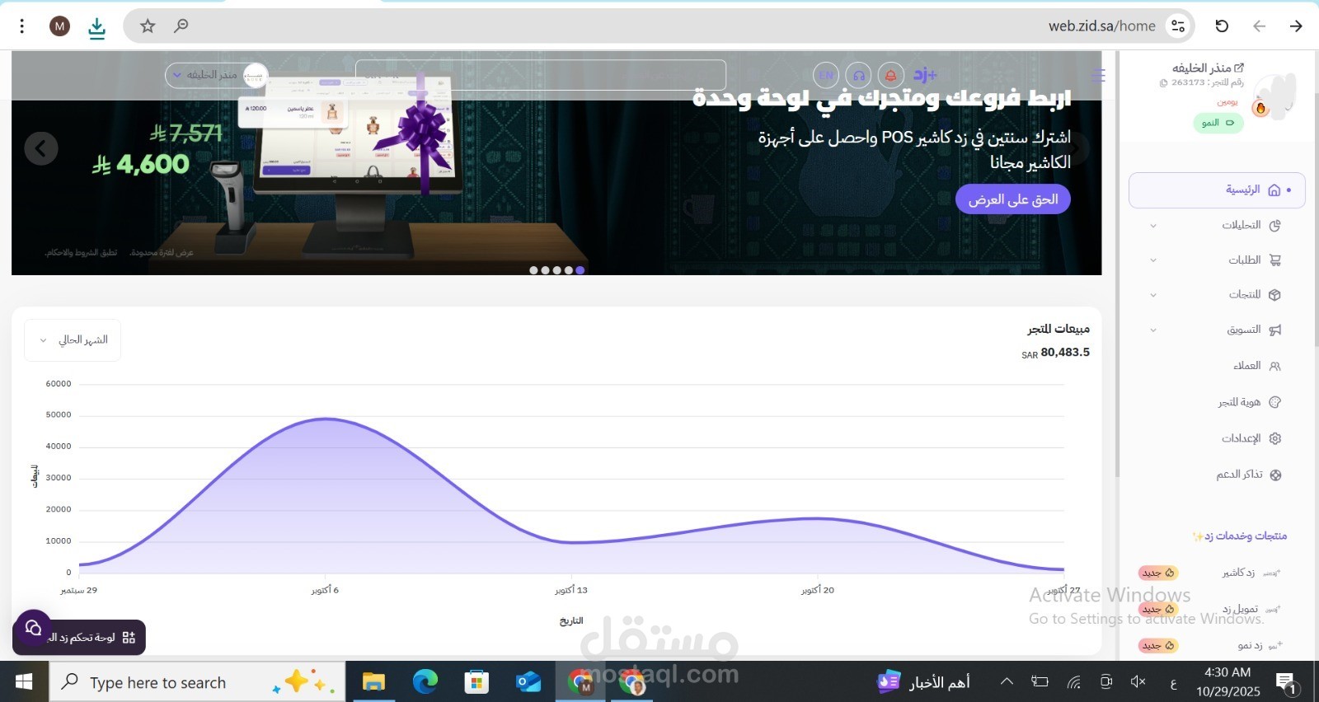Viewport: 1319px width, 702px height.
Task: Reload the page with the refresh icon
Action: pos(1222,26)
